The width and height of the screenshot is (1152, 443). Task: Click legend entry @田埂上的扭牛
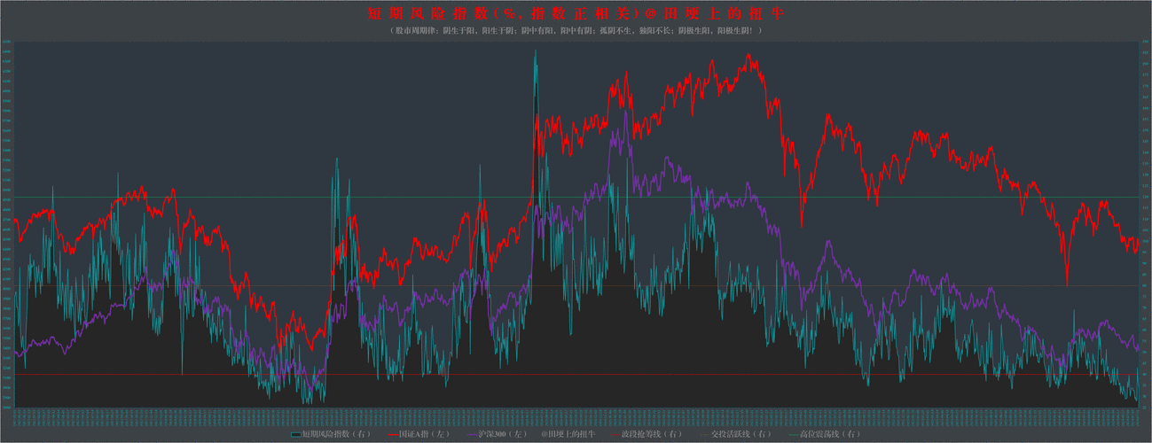[x=568, y=434]
